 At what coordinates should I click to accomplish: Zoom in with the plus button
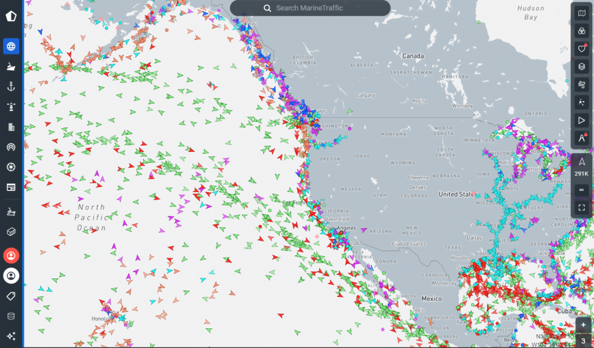(x=584, y=325)
